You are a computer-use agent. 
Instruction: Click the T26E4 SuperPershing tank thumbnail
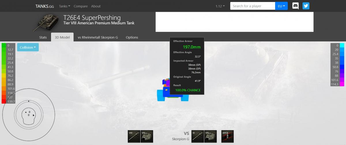click(46, 22)
